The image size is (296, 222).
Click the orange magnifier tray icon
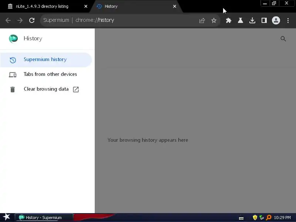(269, 218)
